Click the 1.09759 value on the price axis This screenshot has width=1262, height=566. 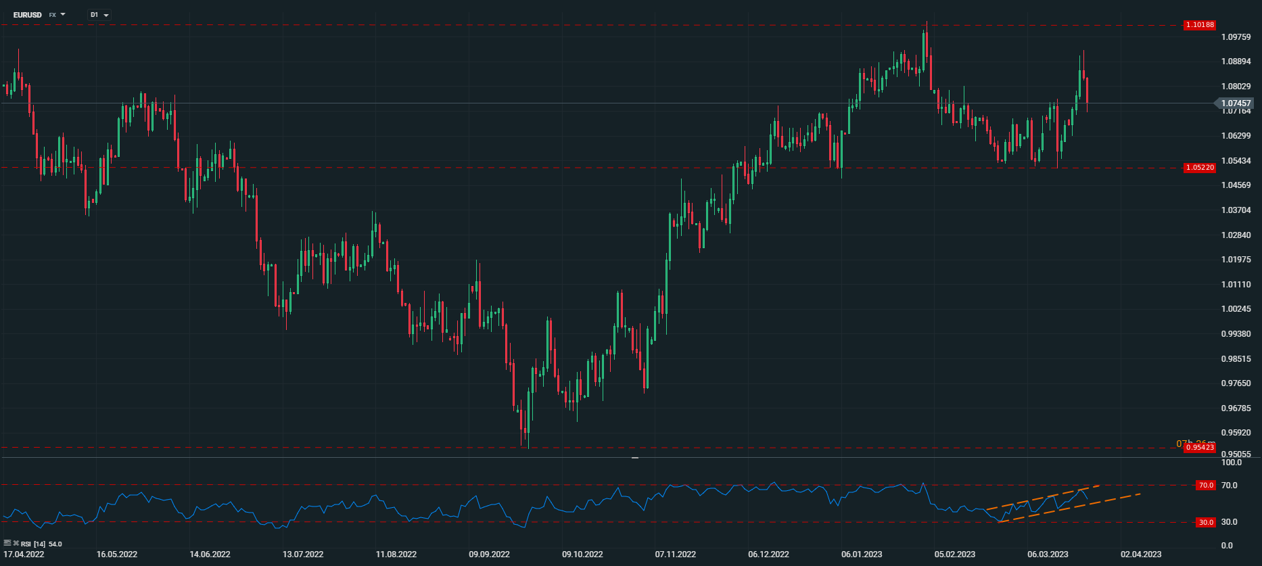[x=1236, y=37]
